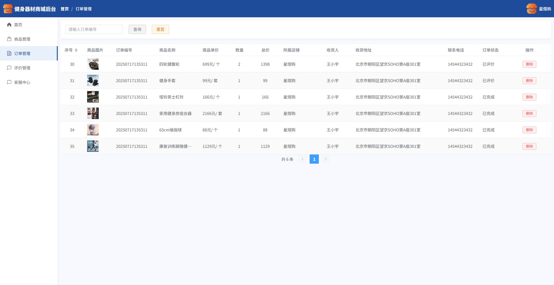Sort the table by 序号 column arrows
Image resolution: width=554 pixels, height=285 pixels.
(76, 50)
